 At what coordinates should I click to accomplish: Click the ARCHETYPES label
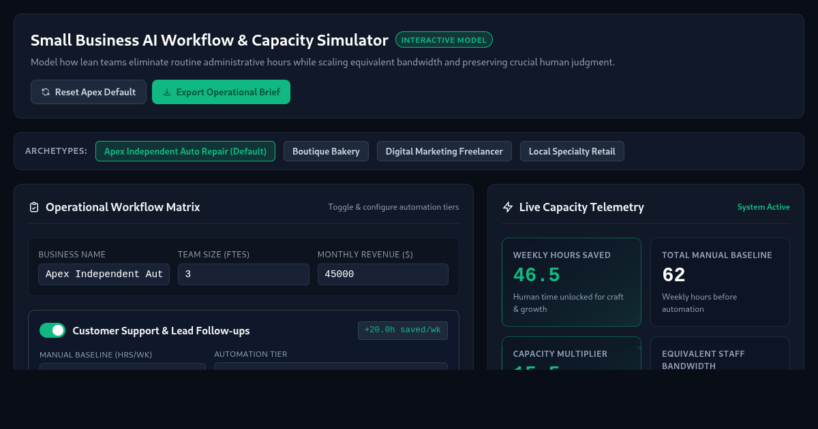[x=56, y=151]
